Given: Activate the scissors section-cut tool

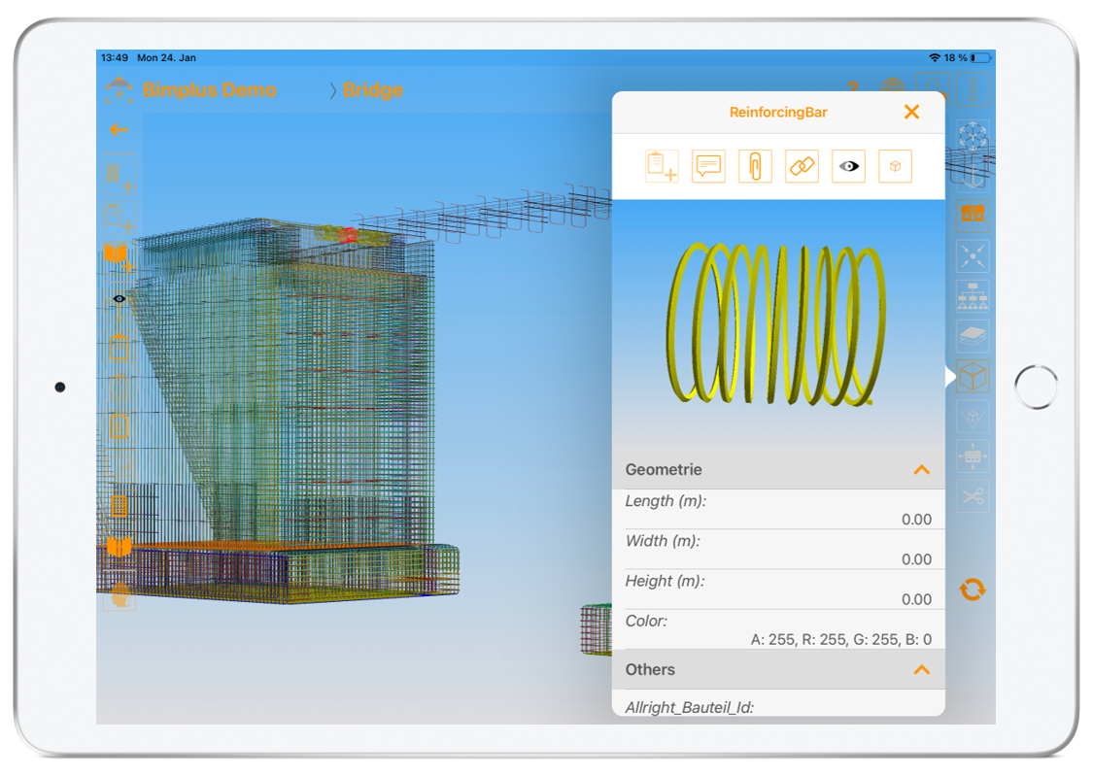Looking at the screenshot, I should coord(973,496).
